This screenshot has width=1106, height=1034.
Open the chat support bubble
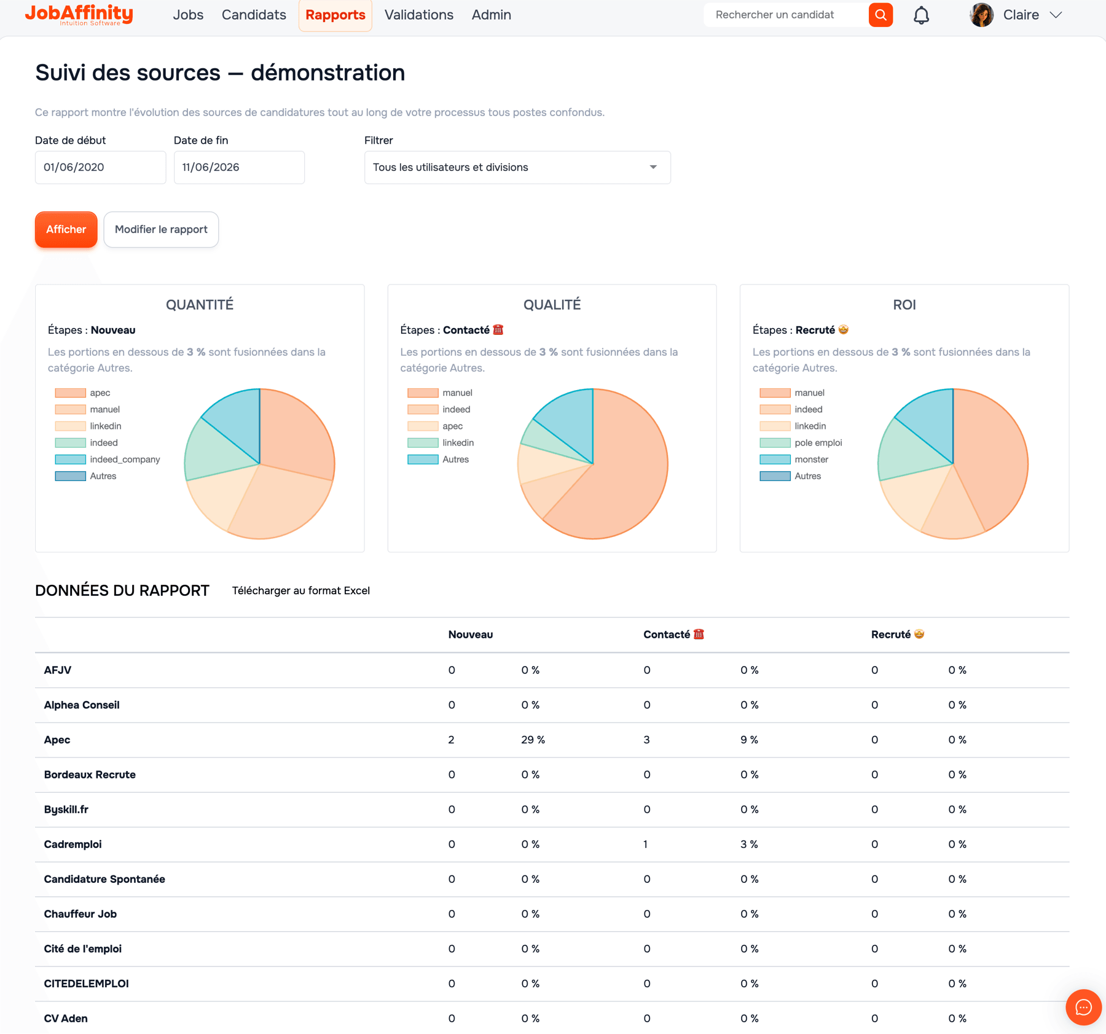pyautogui.click(x=1083, y=1008)
